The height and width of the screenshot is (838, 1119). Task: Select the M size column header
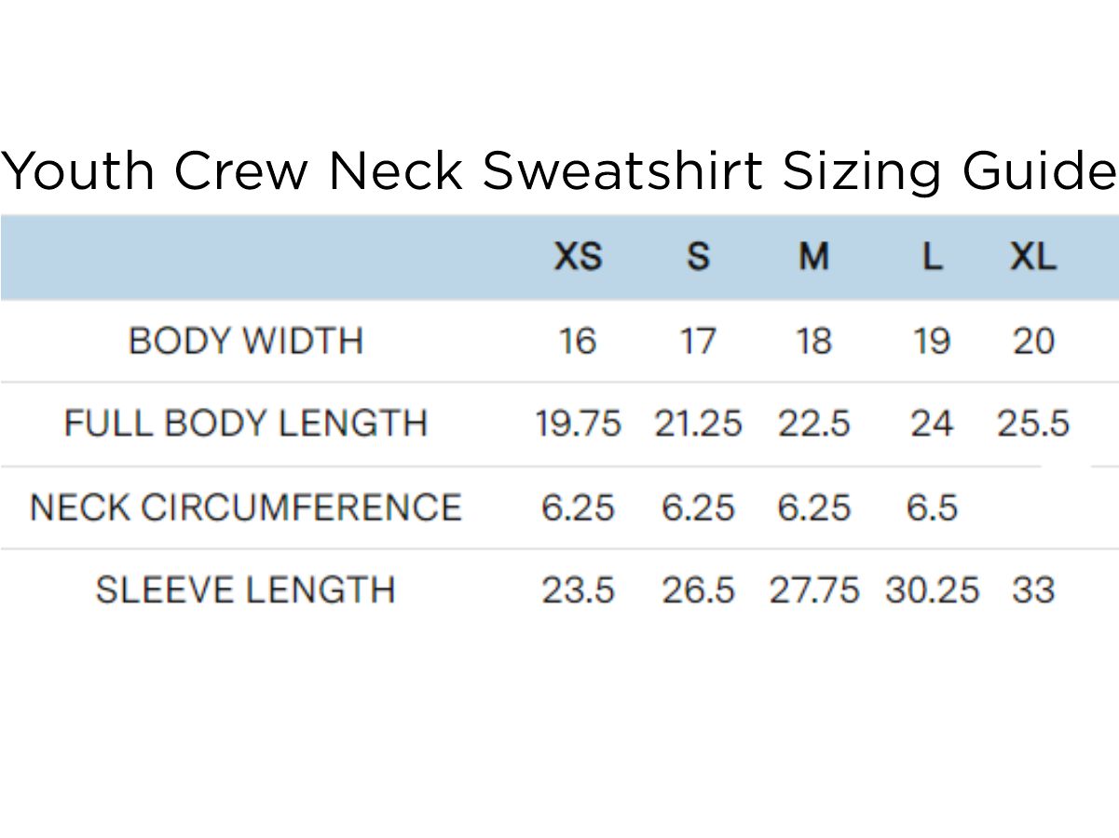(813, 256)
